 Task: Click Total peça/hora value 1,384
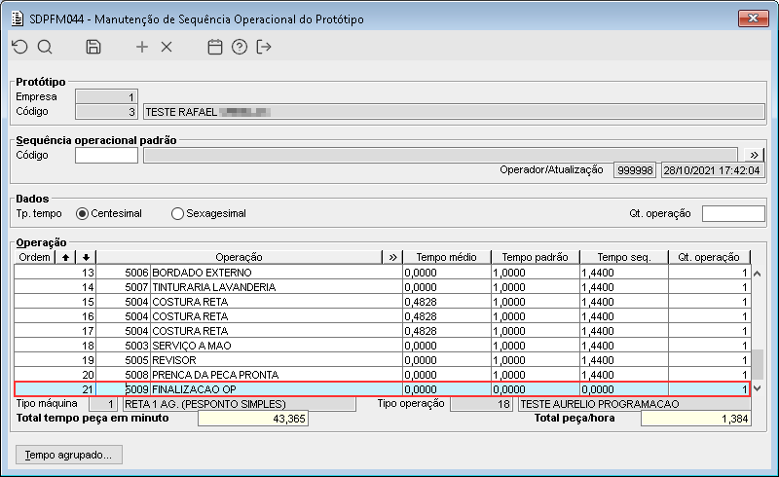[695, 419]
